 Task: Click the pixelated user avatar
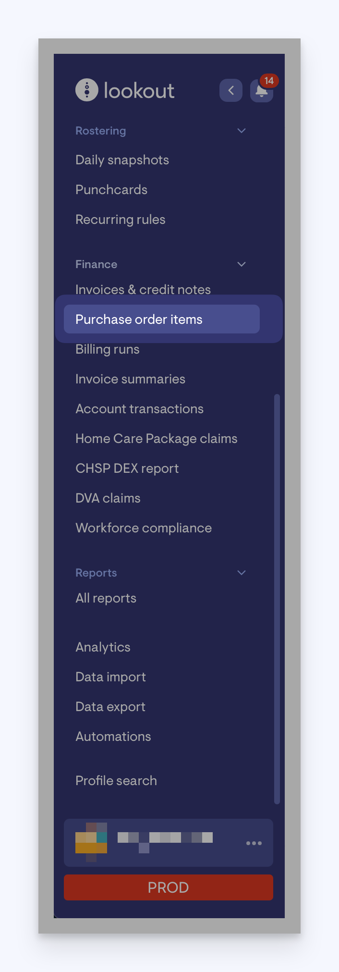point(91,842)
